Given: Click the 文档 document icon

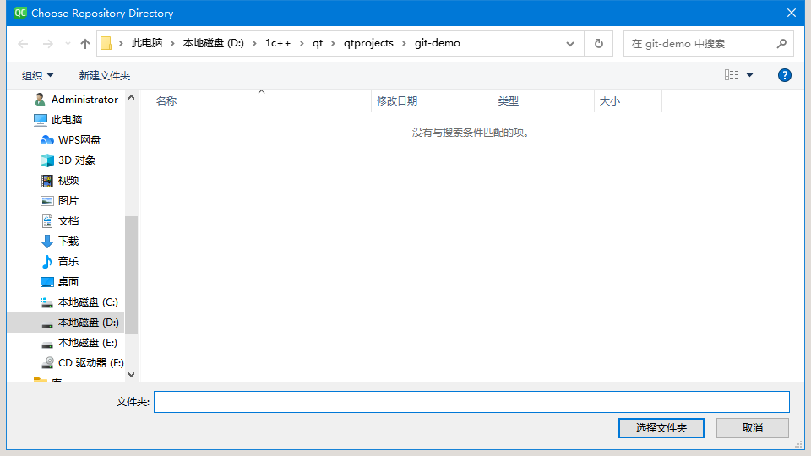Looking at the screenshot, I should click(x=47, y=220).
